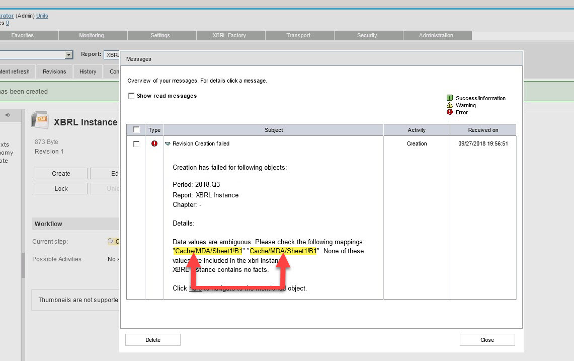Click the 0 link under Administrator
574x361 pixels.
point(8,23)
